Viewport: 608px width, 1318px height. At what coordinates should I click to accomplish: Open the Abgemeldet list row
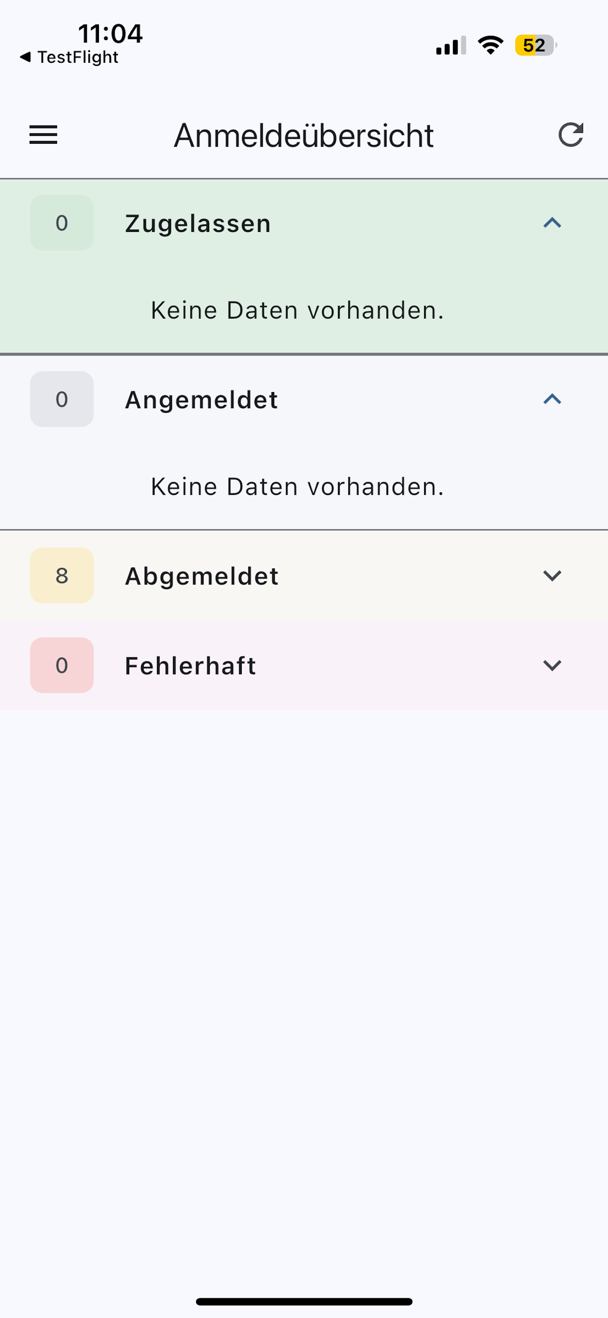coord(304,576)
